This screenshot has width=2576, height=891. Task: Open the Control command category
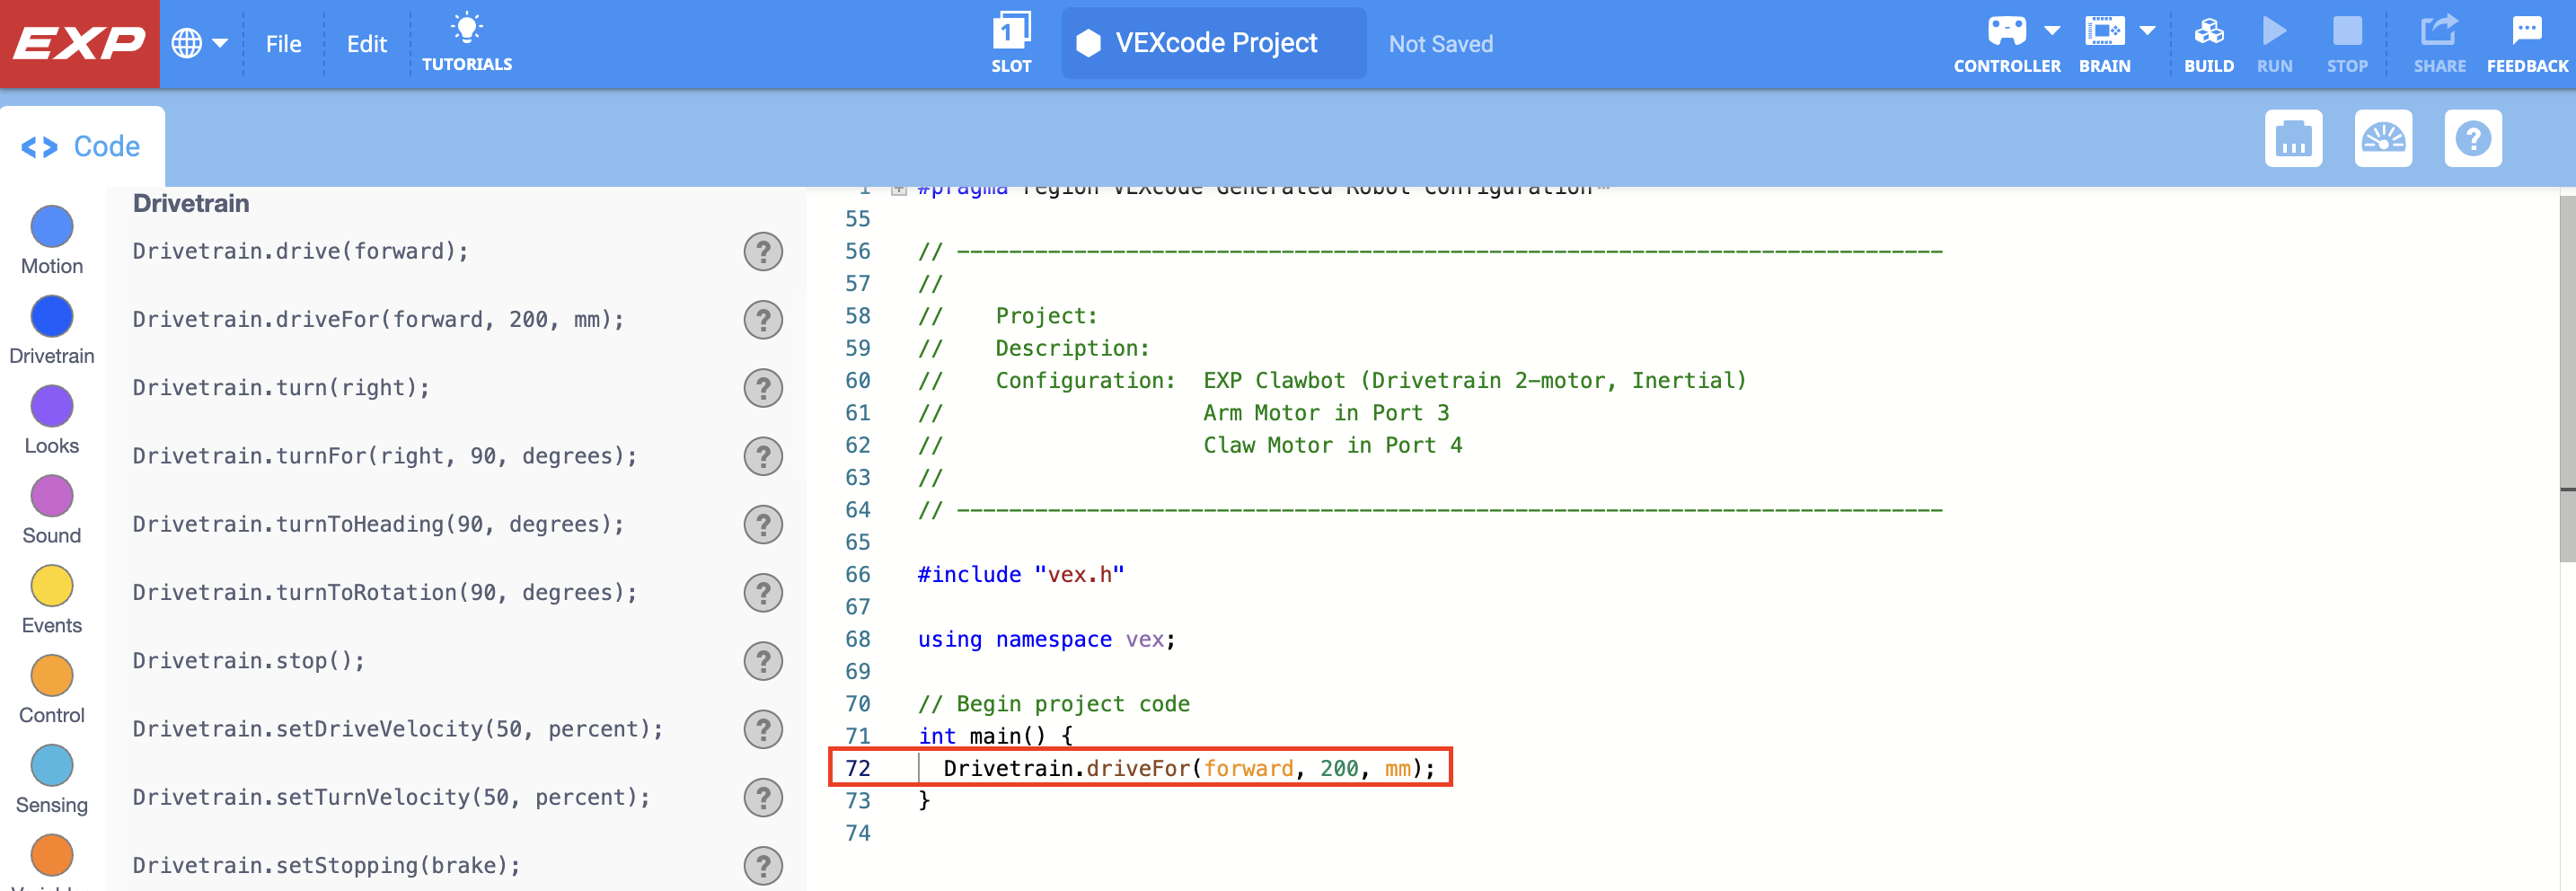coord(51,676)
